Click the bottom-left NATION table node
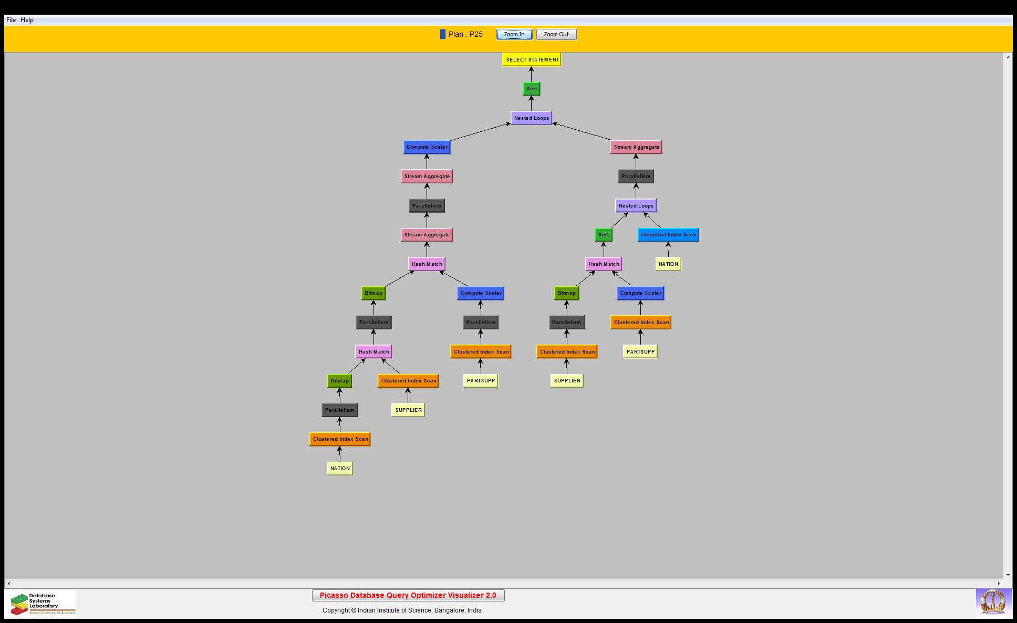 pos(339,468)
